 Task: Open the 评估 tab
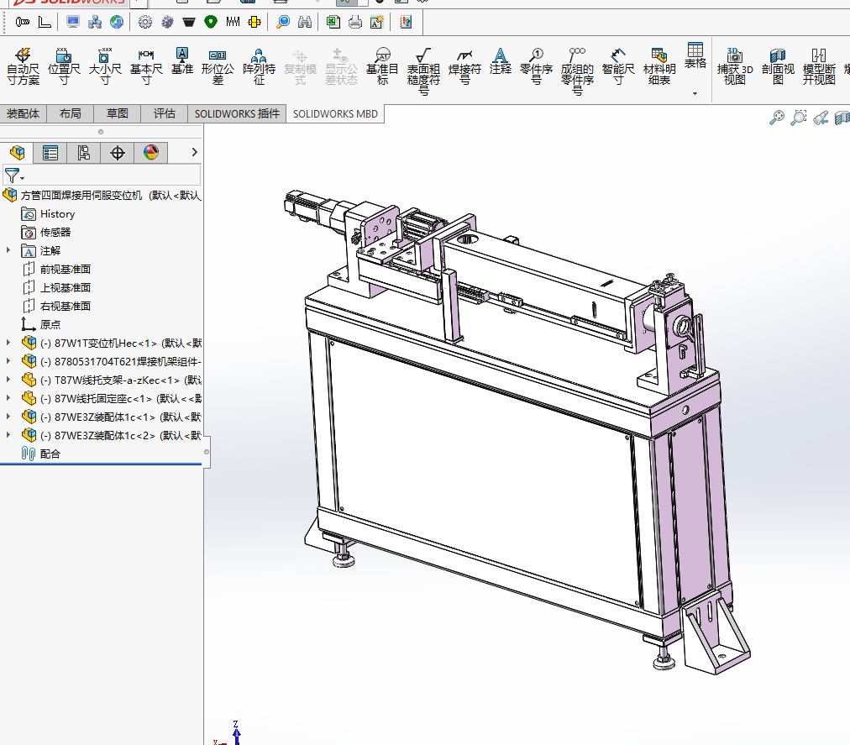(x=165, y=113)
